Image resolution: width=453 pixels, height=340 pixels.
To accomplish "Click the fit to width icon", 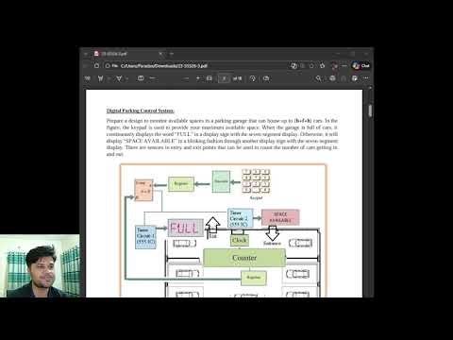I will click(x=210, y=78).
